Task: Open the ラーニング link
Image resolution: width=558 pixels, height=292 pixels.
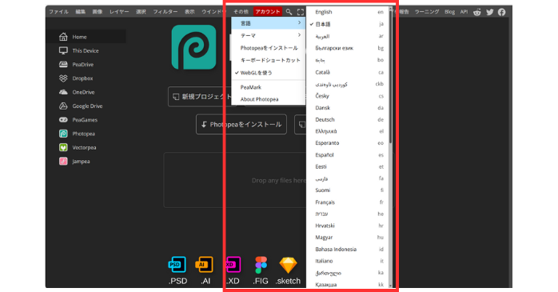Action: 427,12
